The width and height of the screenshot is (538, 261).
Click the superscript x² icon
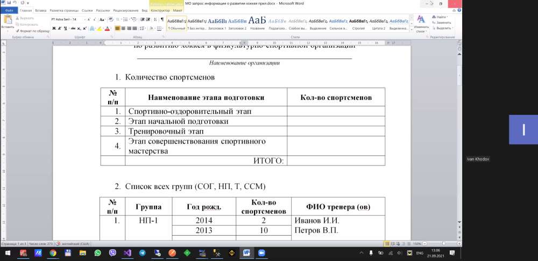click(x=84, y=28)
